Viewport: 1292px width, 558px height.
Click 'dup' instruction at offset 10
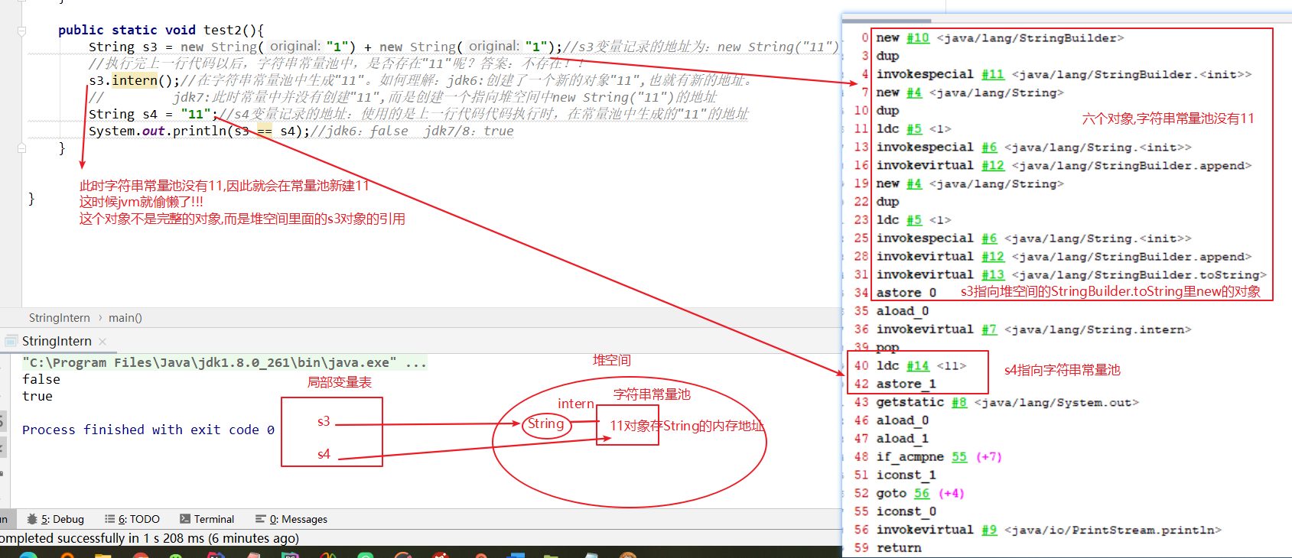coord(887,110)
